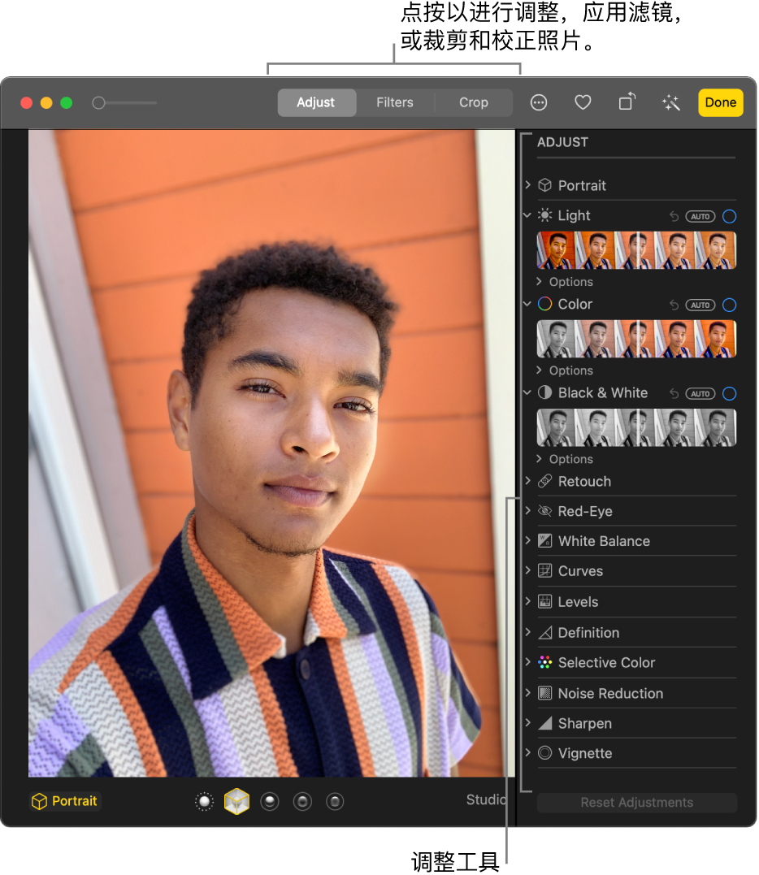Click the Sharpen triangle icon
Screen dimensions: 759x875
[544, 723]
